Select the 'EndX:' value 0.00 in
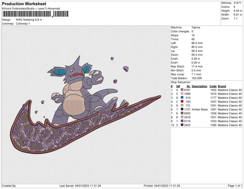Image resolution: width=244 pixels, height=189 pixels. click(196, 59)
